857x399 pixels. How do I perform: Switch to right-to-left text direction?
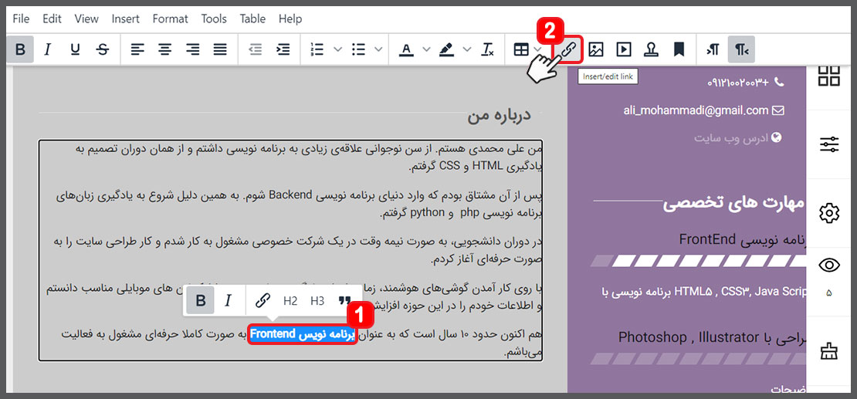740,49
